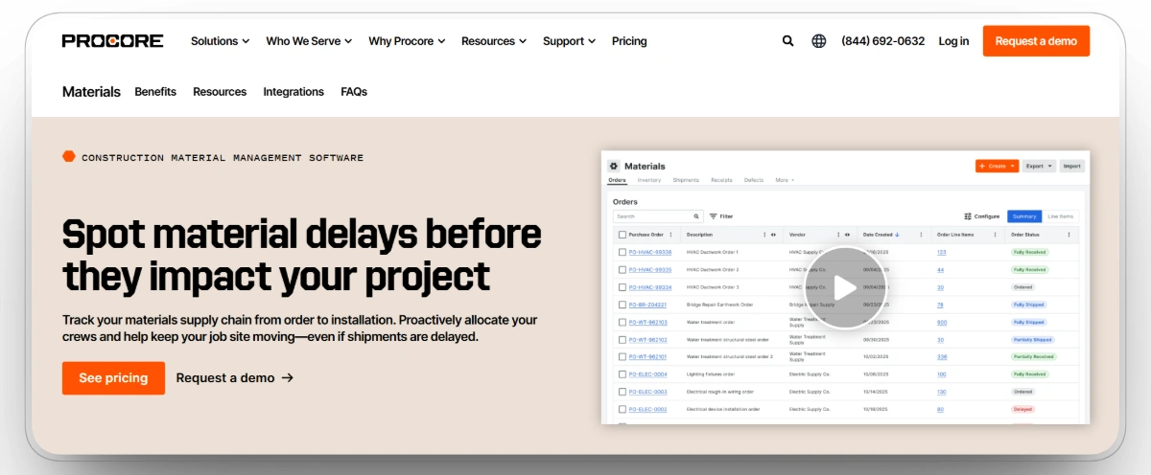Expand the Who We Serve menu
This screenshot has width=1151, height=475.
pos(309,41)
